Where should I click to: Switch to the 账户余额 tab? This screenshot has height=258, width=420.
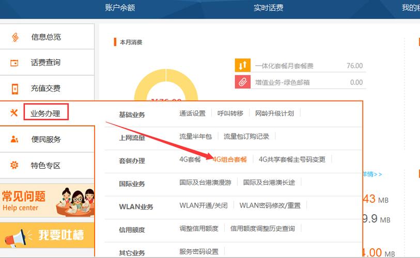(x=120, y=8)
